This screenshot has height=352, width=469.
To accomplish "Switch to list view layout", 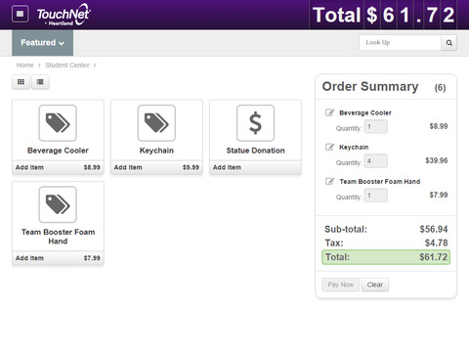I will coord(40,82).
